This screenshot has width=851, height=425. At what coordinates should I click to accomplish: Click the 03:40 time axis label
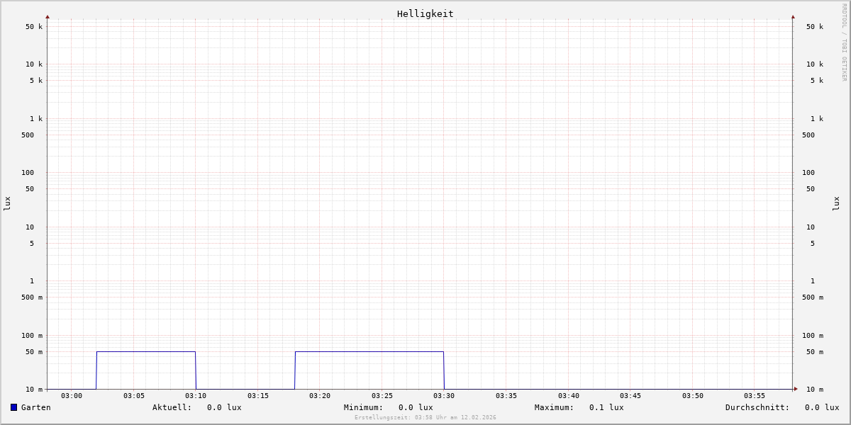tap(569, 396)
